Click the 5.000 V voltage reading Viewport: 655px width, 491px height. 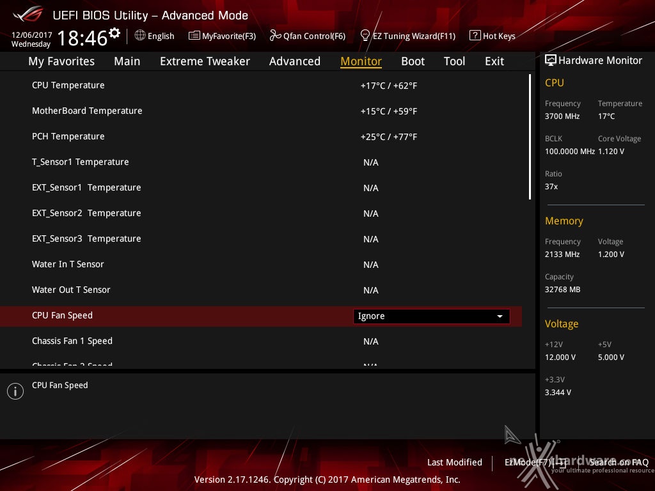tap(611, 357)
